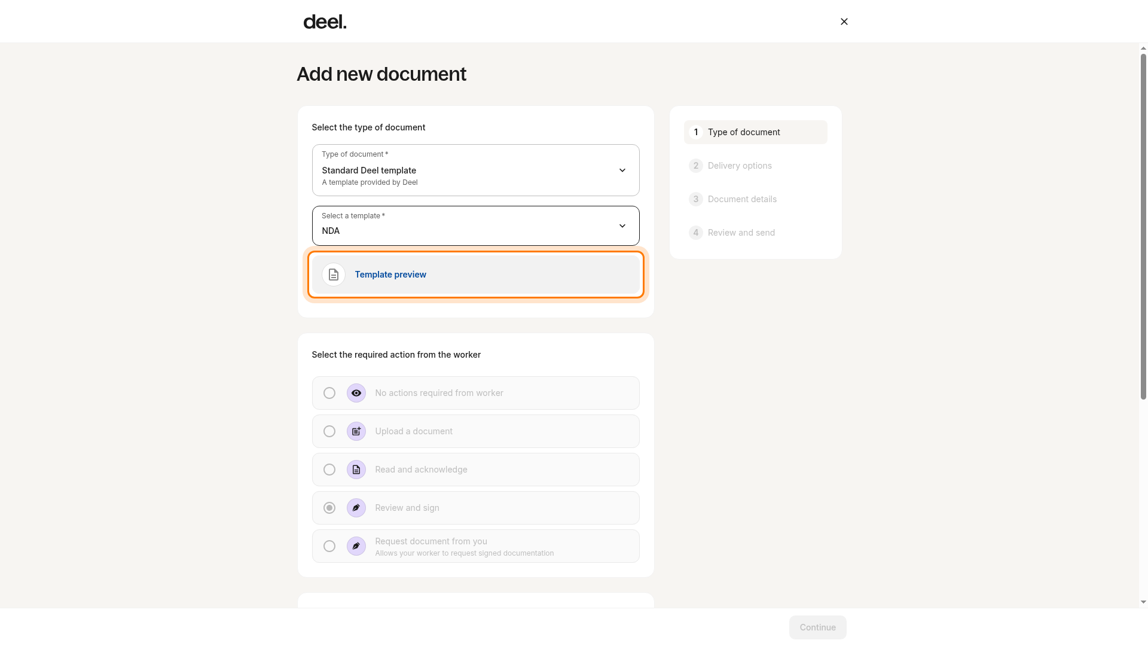
Task: Click the pen icon for Review and sign
Action: tap(356, 508)
